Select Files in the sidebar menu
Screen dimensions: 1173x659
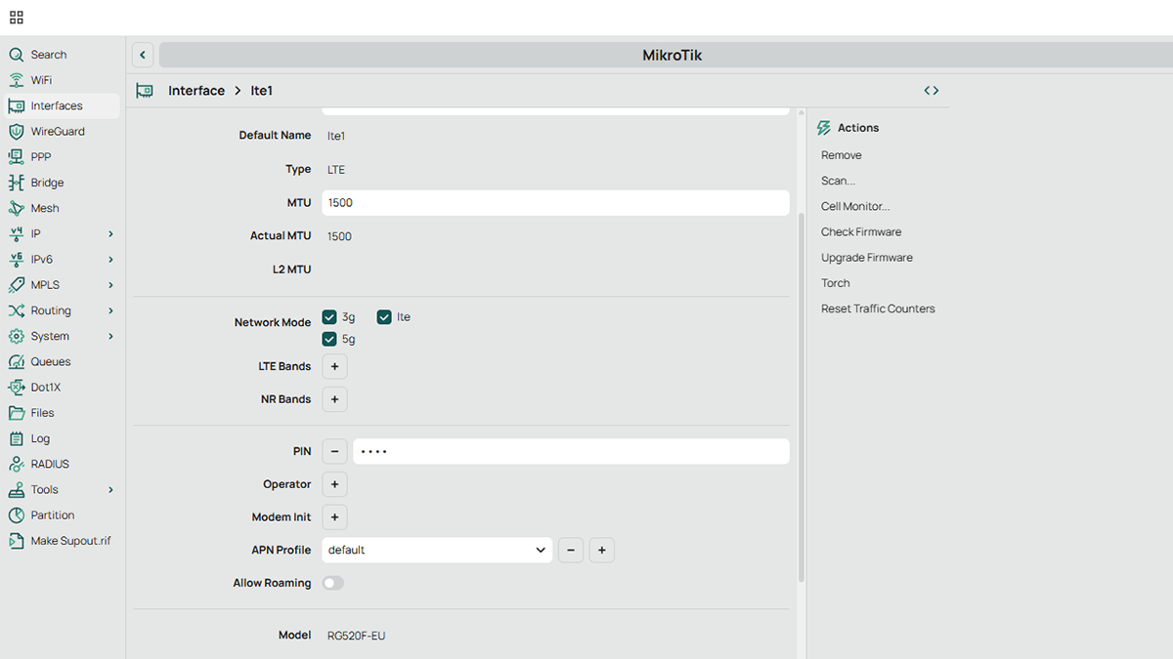pyautogui.click(x=42, y=413)
